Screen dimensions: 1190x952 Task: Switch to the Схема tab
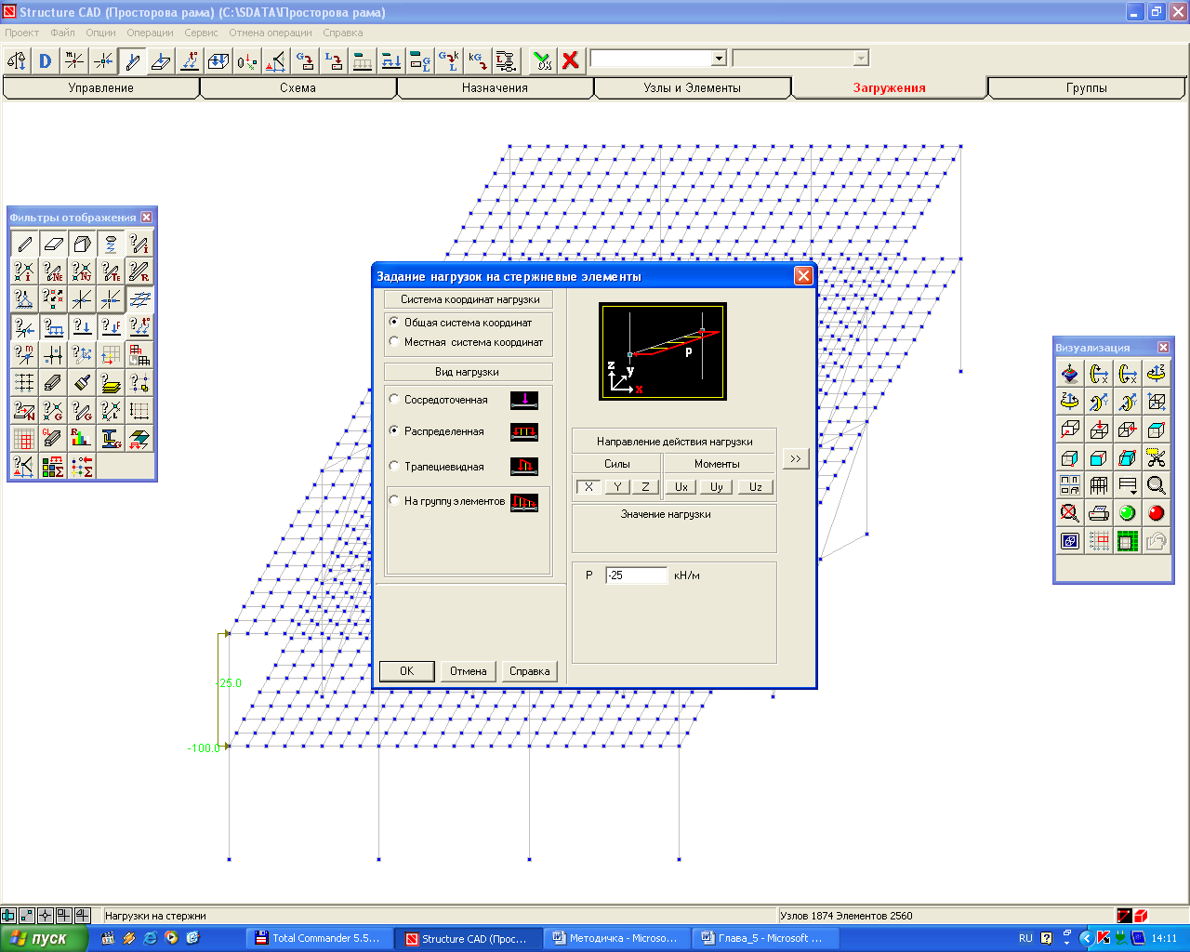click(x=297, y=87)
